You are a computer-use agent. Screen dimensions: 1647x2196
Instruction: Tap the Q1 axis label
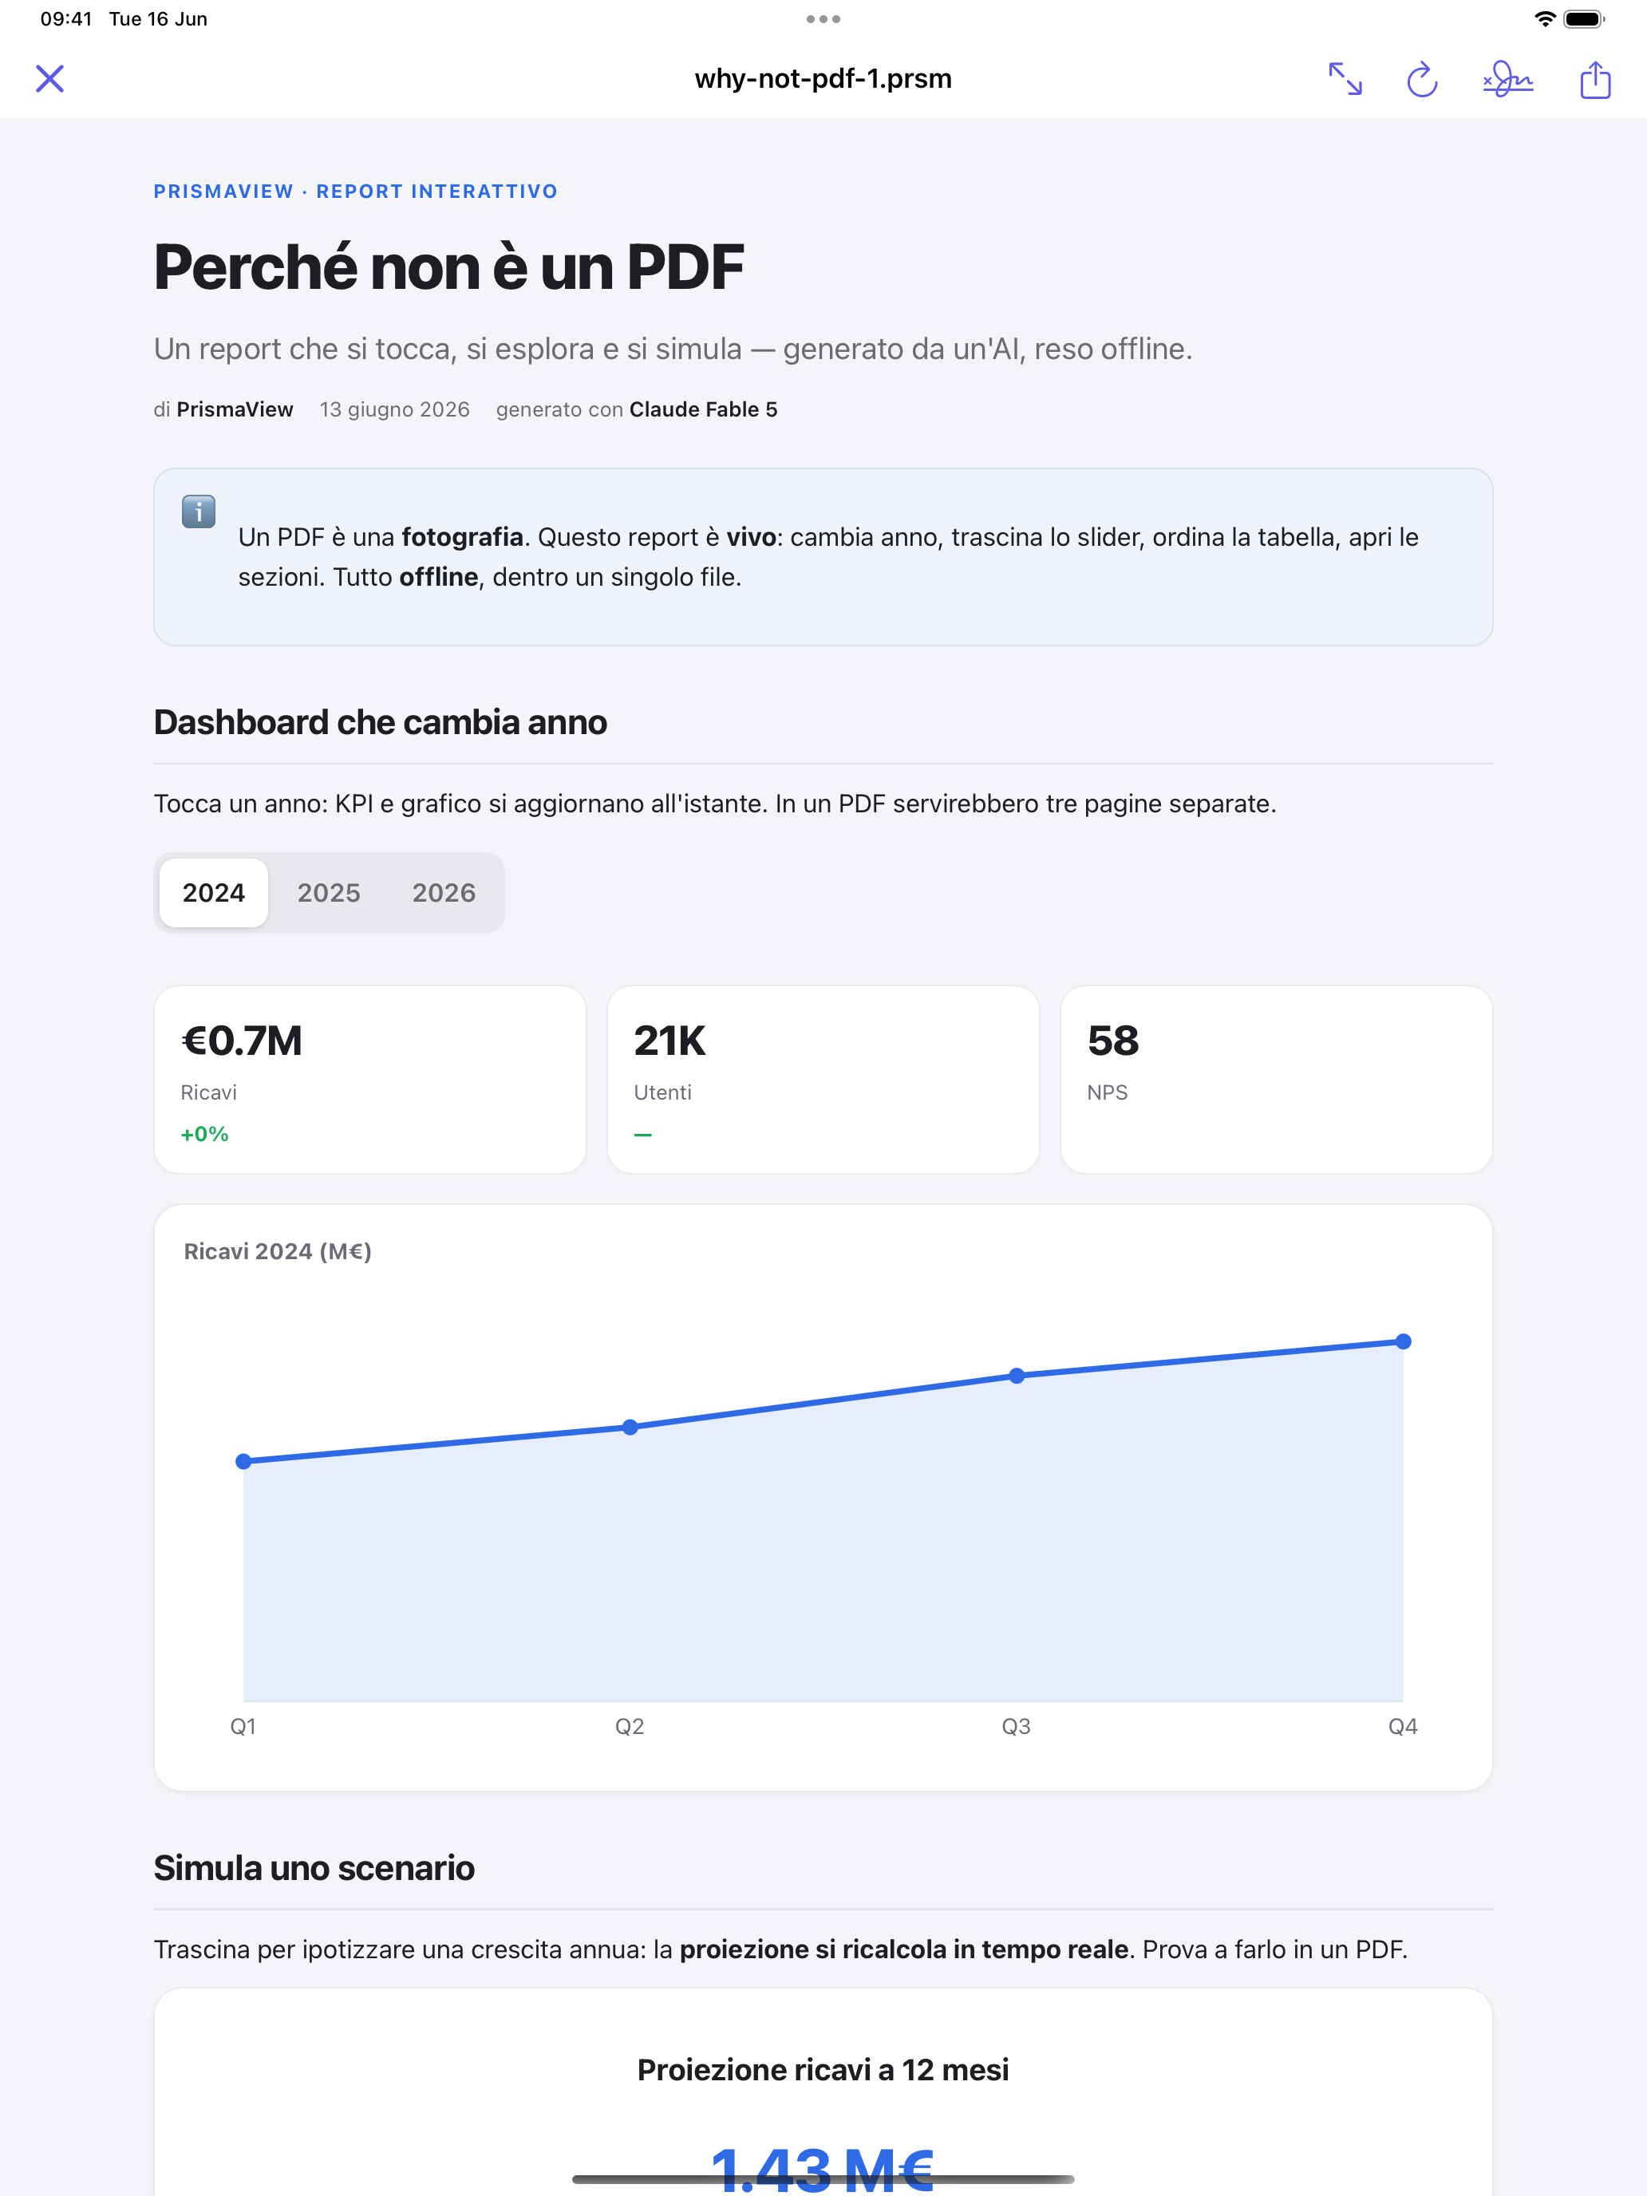243,1727
